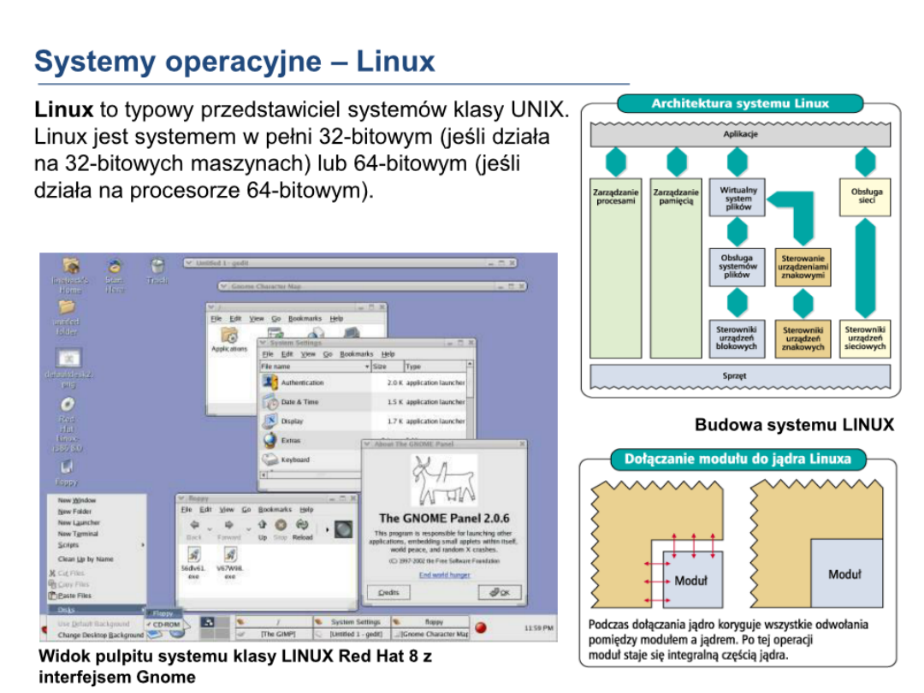Select New Terminal from the context menu
The width and height of the screenshot is (924, 693).
tap(79, 534)
